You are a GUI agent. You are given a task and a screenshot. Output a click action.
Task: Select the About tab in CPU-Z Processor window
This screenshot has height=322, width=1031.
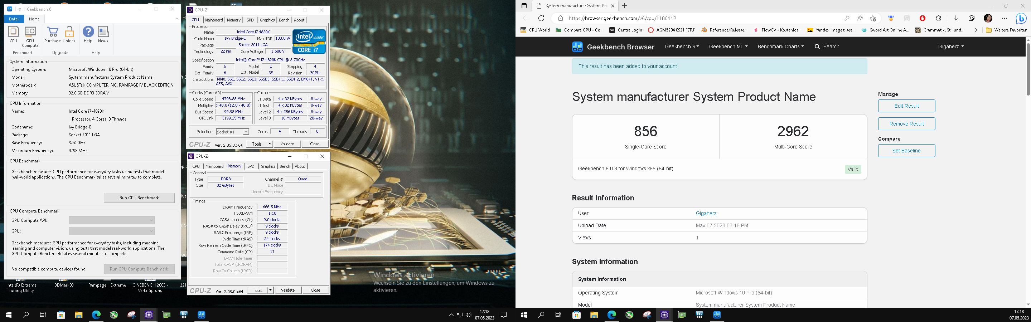299,20
